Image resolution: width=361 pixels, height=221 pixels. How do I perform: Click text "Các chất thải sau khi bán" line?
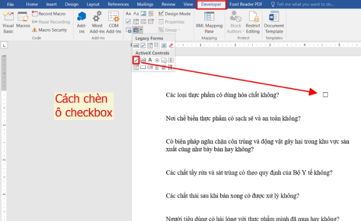[232, 196]
